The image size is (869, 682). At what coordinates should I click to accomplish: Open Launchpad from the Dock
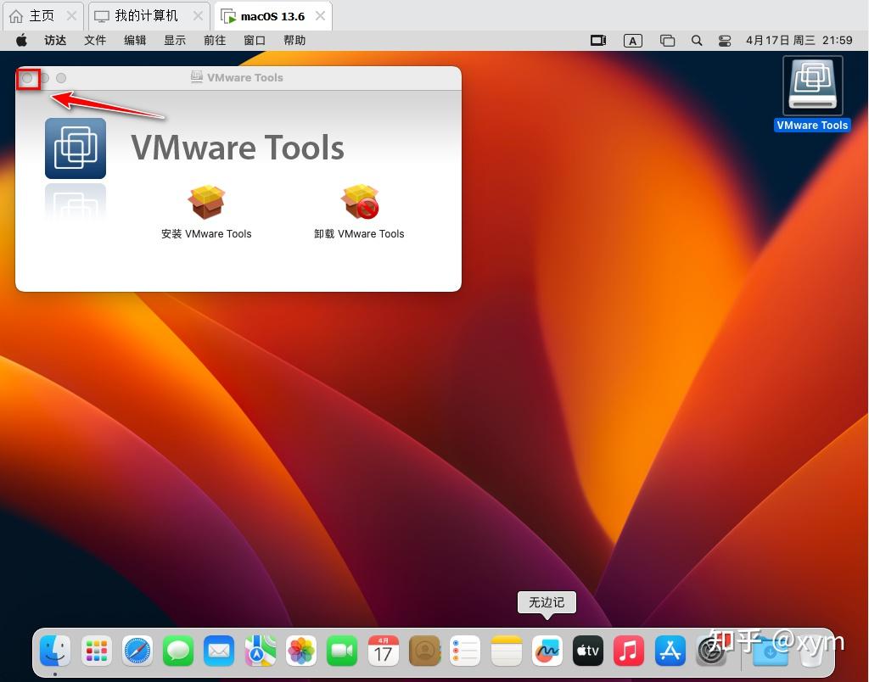(x=97, y=651)
